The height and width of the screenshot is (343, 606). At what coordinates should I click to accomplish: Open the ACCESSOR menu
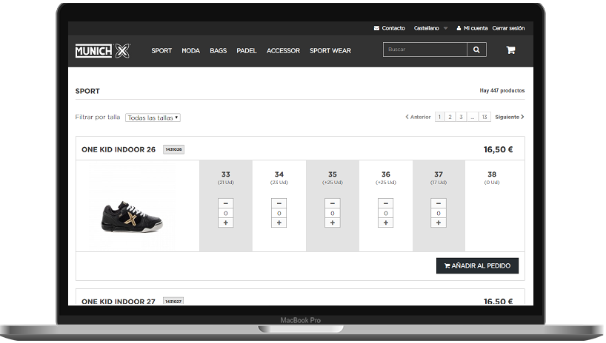(283, 50)
